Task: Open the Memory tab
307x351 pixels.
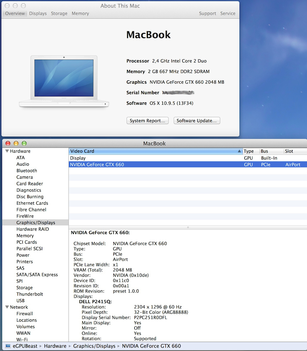Action: pyautogui.click(x=80, y=13)
